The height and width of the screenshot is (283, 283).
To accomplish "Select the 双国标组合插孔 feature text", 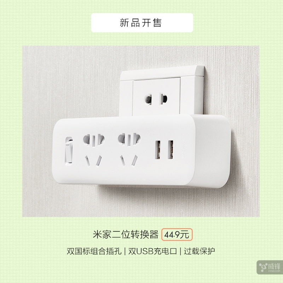I will coord(94,251).
